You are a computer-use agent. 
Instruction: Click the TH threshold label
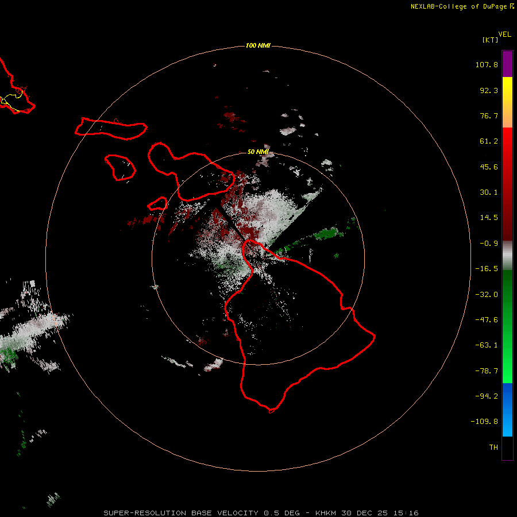[493, 447]
